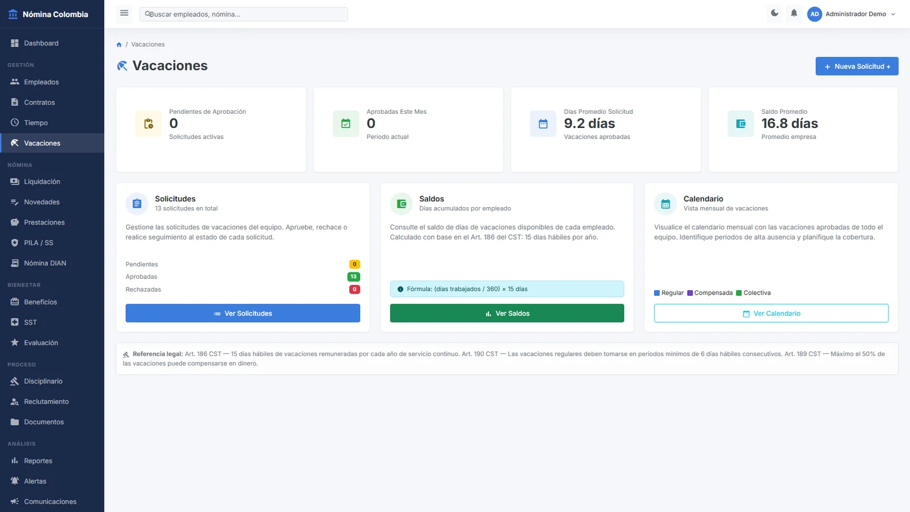Open Tiempo section in sidebar
This screenshot has width=910, height=512.
[x=52, y=123]
